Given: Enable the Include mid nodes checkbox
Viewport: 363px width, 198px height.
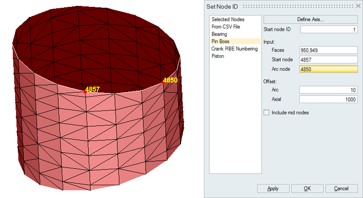Looking at the screenshot, I should [x=267, y=112].
